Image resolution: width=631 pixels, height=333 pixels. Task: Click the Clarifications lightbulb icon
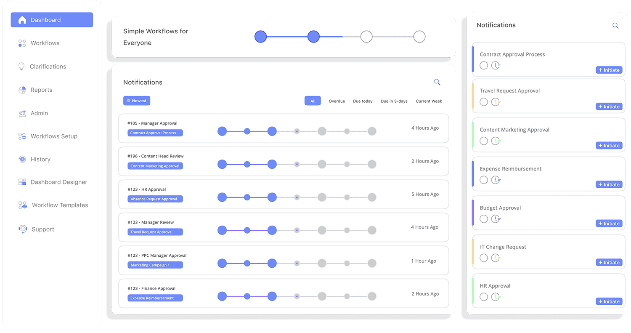(x=21, y=66)
